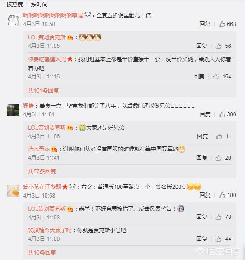
Task: Reply to the 全套五折销量翻几十倍 comment
Action: [205, 24]
